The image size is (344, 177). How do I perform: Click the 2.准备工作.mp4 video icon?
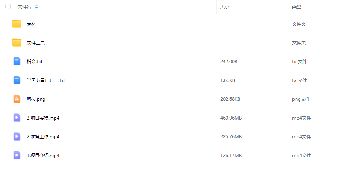click(x=17, y=137)
